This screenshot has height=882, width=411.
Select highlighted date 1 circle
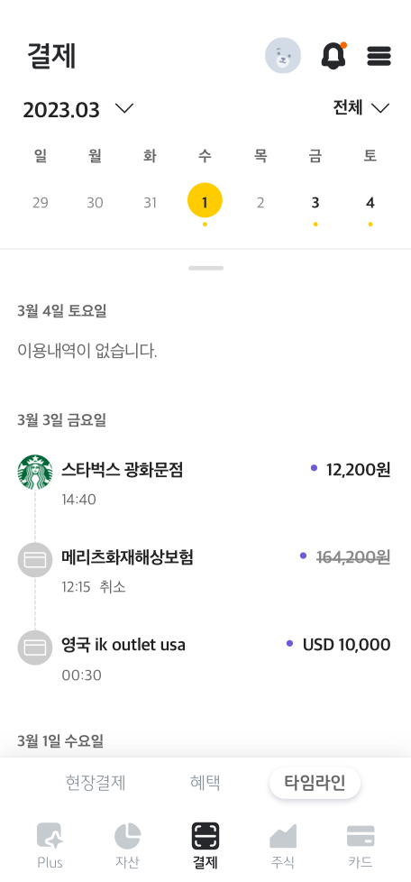(205, 200)
